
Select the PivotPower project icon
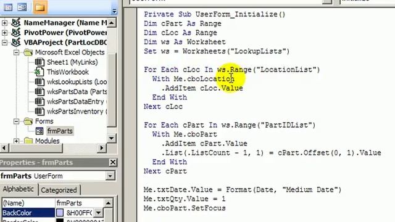click(x=16, y=33)
